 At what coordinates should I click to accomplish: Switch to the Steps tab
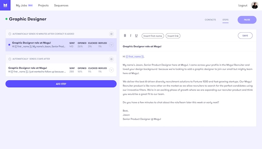click(225, 20)
